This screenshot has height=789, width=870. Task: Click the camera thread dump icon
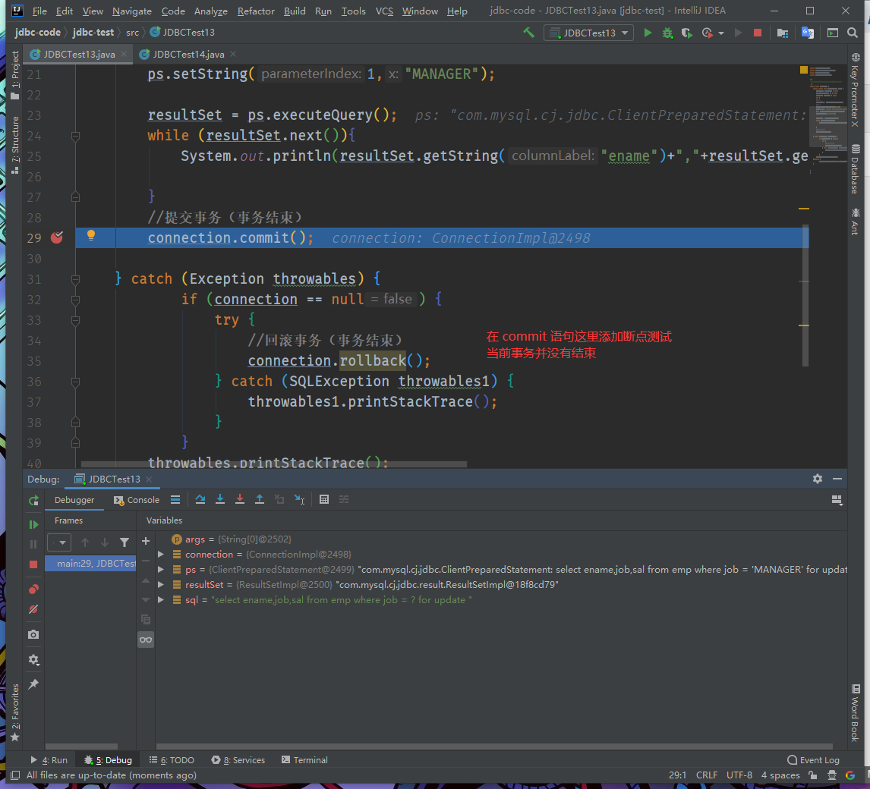33,634
